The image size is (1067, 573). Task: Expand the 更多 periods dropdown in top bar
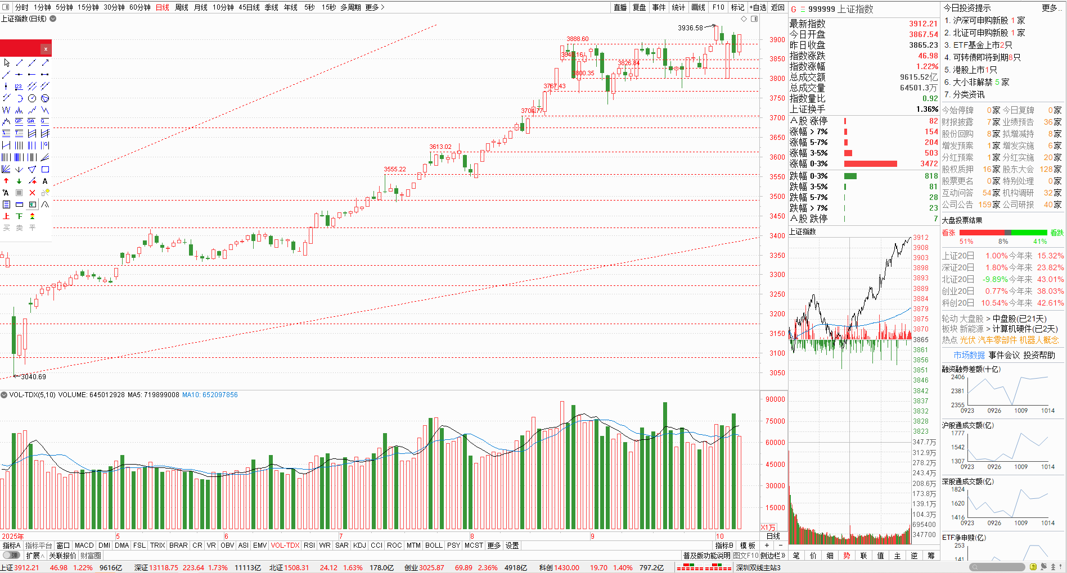click(x=375, y=7)
